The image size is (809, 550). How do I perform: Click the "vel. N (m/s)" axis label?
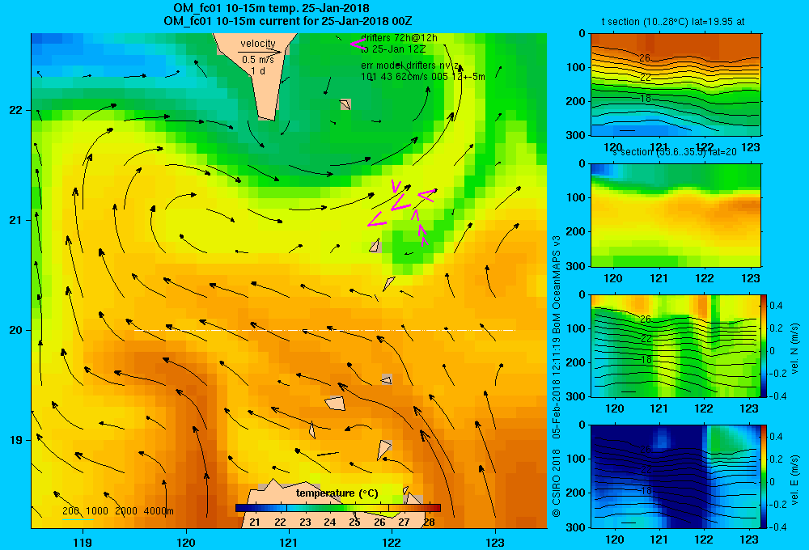pos(794,349)
